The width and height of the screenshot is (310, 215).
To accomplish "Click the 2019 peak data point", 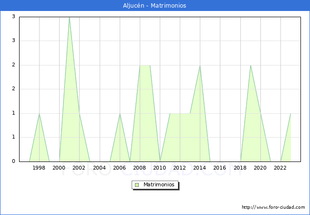I will 250,65.
